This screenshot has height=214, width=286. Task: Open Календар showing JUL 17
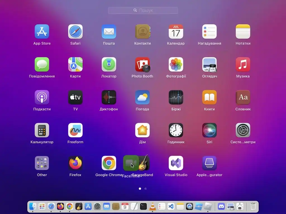tap(176, 31)
